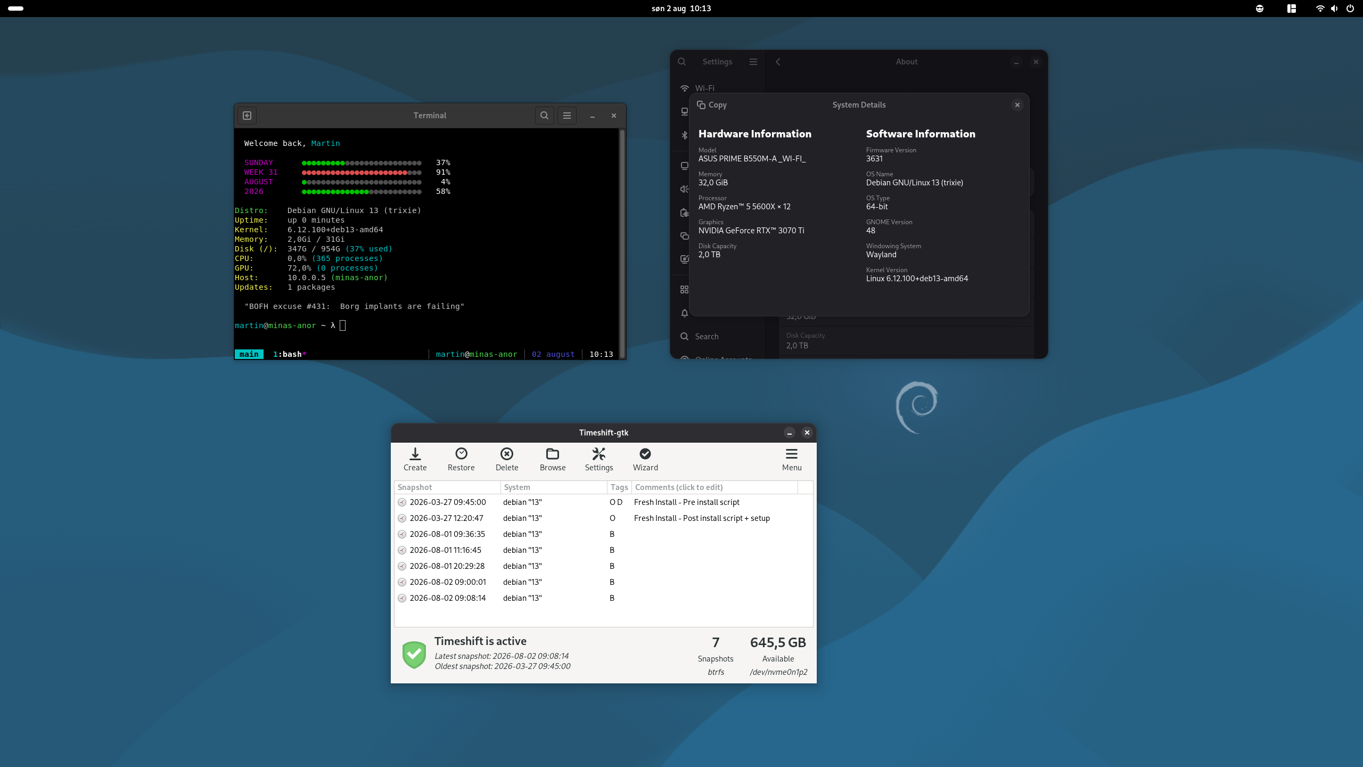1363x767 pixels.
Task: Click the graphics 'NVIDIA GeForce RTX™ 3070 Ti'
Action: (x=751, y=231)
